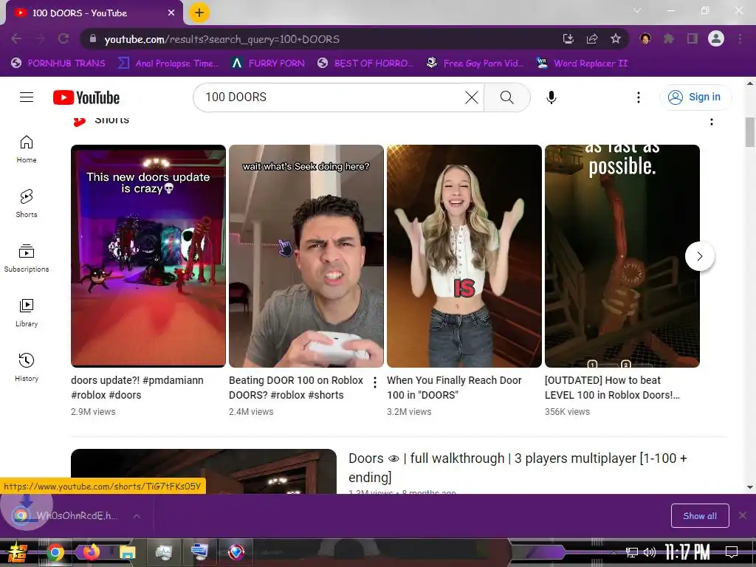Bookmark this page with the star

coord(616,38)
